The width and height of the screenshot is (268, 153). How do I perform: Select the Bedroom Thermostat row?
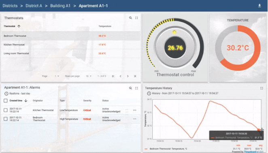[x=71, y=36]
